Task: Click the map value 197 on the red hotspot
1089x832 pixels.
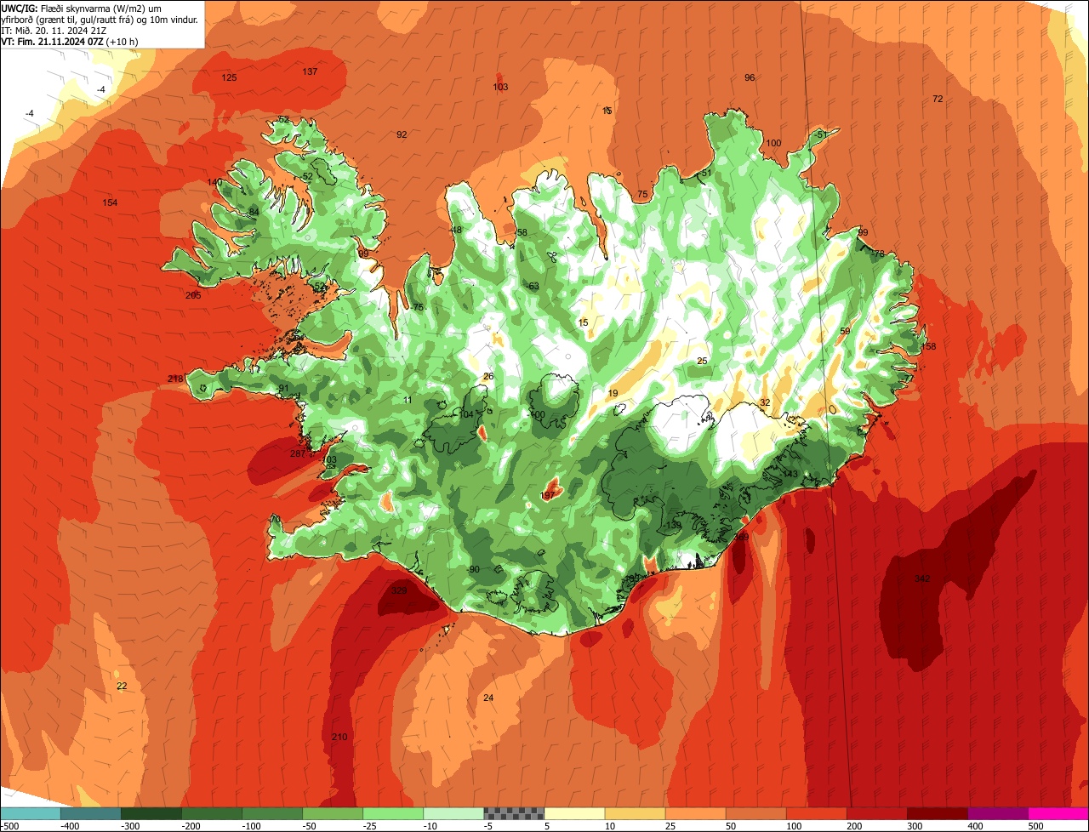Action: point(548,494)
